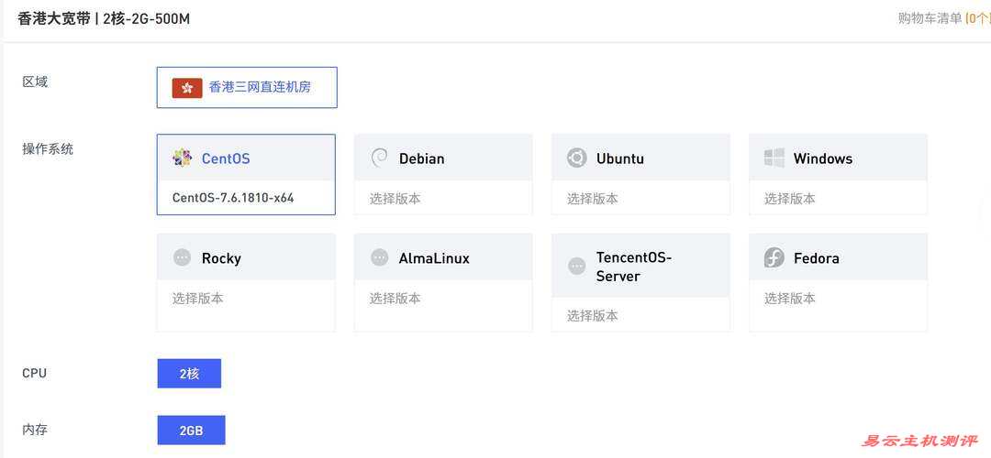Image resolution: width=991 pixels, height=458 pixels.
Task: Open the CentOS-7.6.1810-x64 version dropdown
Action: tap(246, 198)
